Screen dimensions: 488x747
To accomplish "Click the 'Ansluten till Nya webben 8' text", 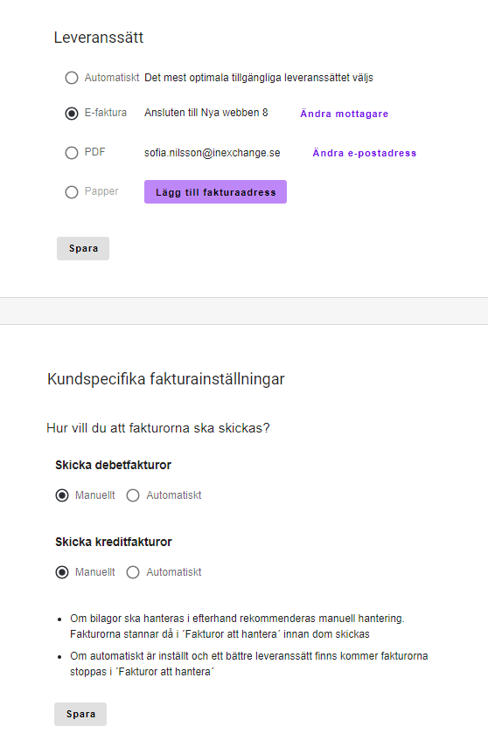I will pos(206,113).
